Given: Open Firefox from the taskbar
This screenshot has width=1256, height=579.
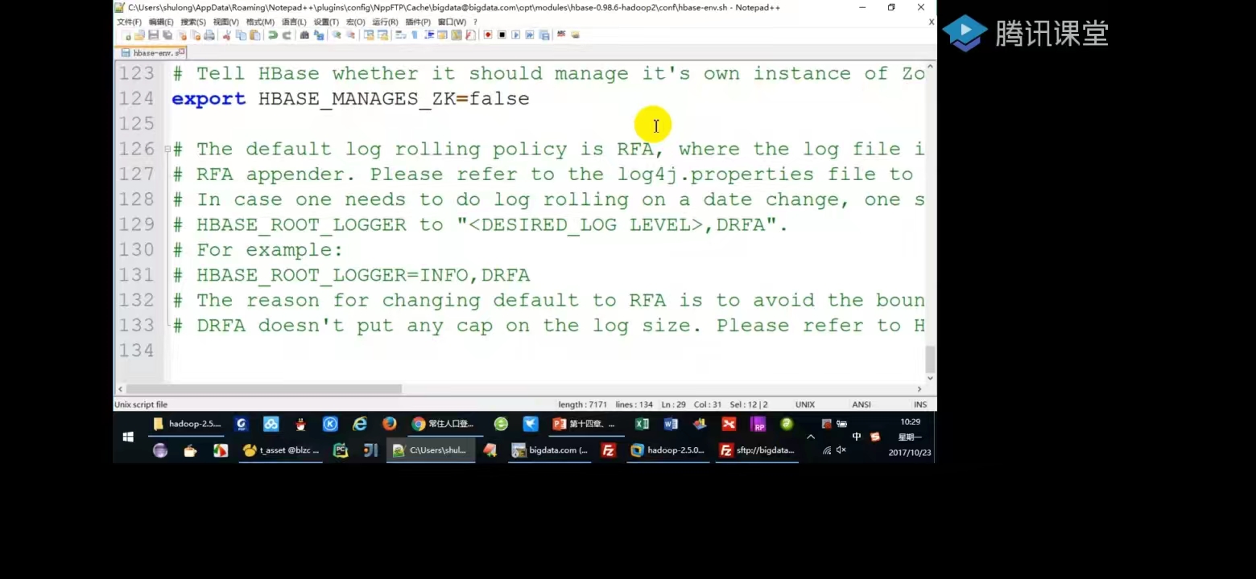Looking at the screenshot, I should [x=390, y=424].
